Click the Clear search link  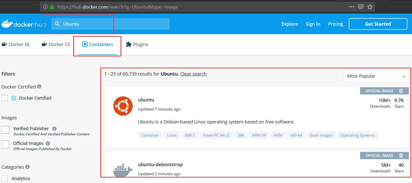193,74
